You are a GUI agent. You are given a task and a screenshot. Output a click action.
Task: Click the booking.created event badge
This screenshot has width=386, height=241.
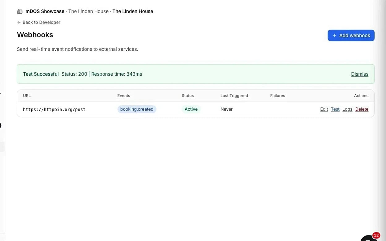pos(137,109)
